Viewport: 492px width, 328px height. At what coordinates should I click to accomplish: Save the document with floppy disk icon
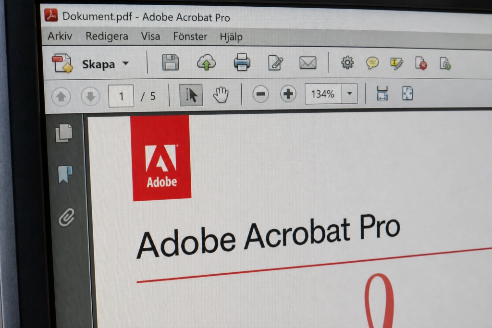click(171, 62)
